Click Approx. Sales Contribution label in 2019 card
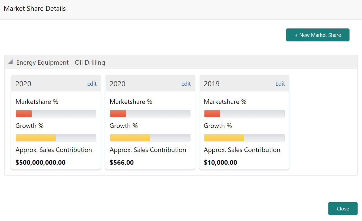The height and width of the screenshot is (221, 362). (x=242, y=150)
